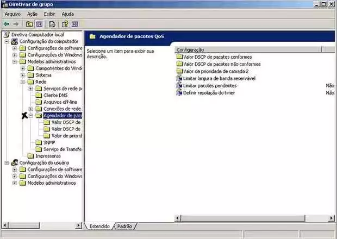Open the Arquivo menu
Image resolution: width=337 pixels, height=239 pixels.
[13, 14]
